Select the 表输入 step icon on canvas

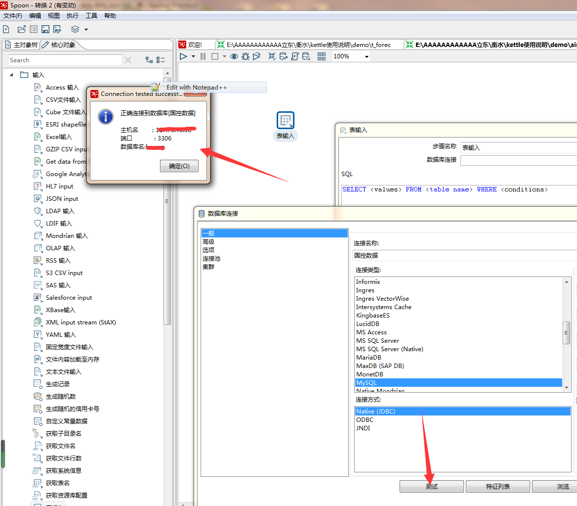(285, 120)
